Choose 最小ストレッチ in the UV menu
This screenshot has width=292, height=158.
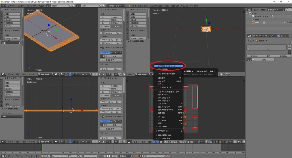pyautogui.click(x=168, y=107)
